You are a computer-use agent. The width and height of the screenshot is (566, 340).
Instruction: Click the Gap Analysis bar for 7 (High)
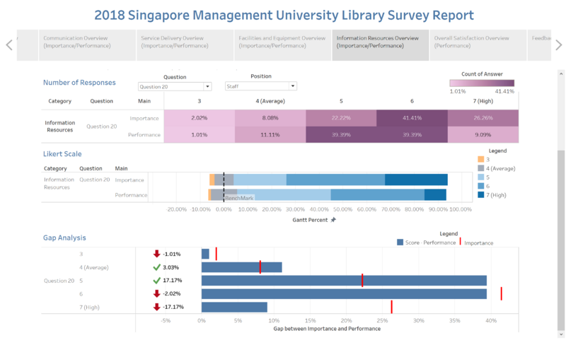[x=234, y=307]
